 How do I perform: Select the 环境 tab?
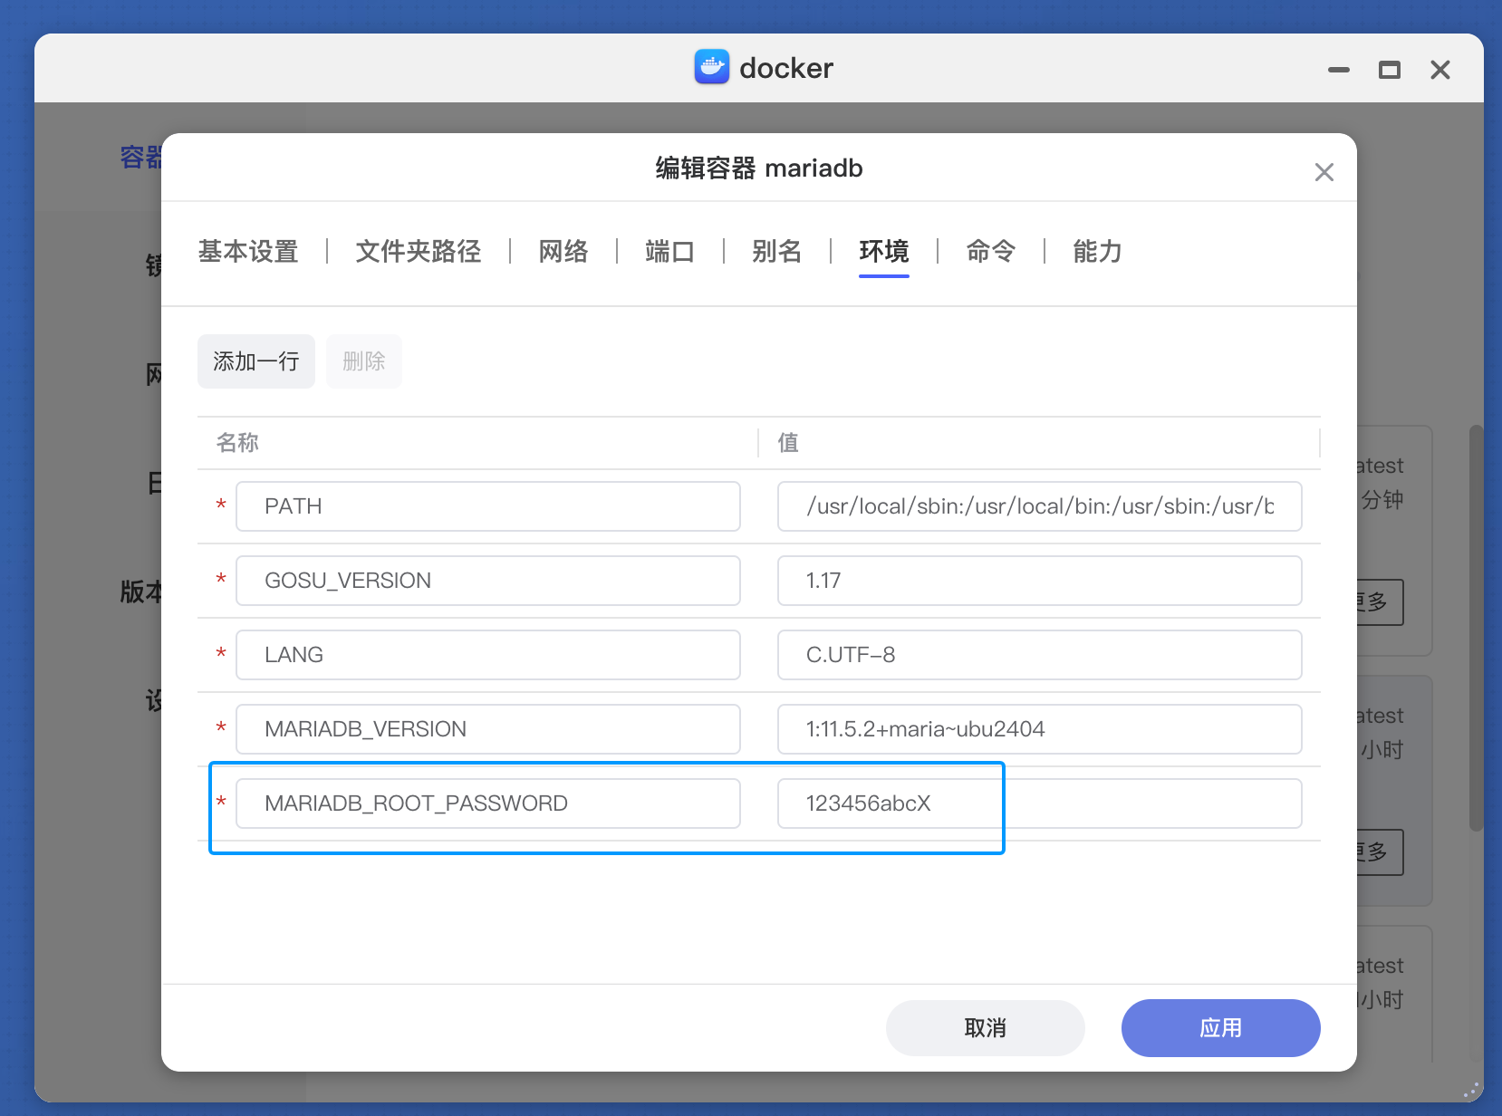click(883, 252)
